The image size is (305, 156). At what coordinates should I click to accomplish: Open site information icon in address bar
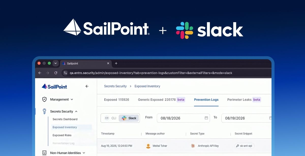65,73
